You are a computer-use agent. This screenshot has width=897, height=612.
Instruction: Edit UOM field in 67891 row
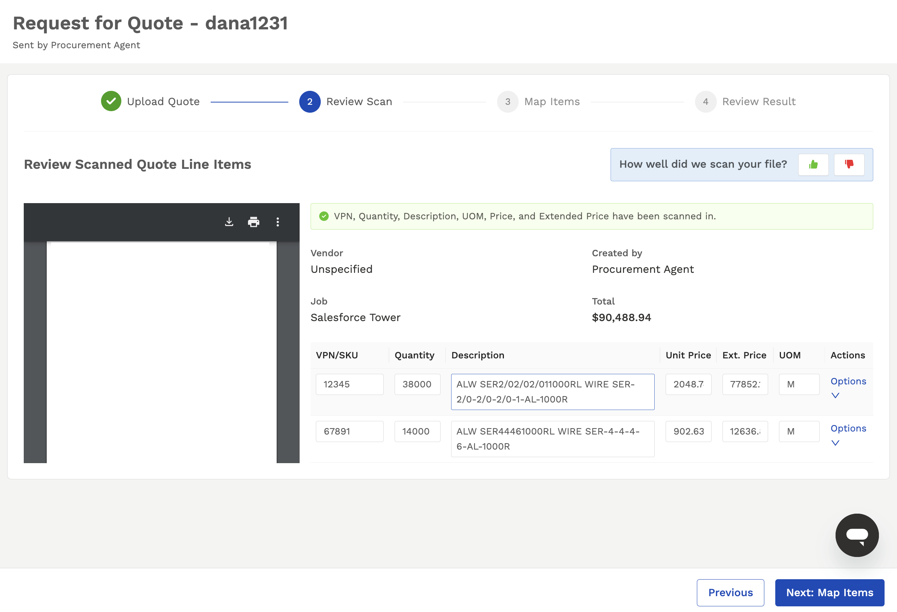coord(799,431)
